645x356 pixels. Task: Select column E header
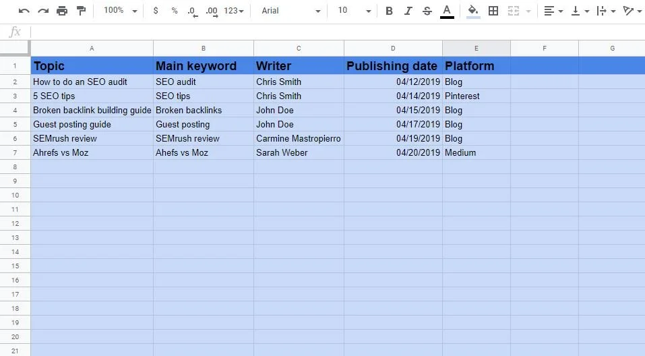tap(477, 48)
